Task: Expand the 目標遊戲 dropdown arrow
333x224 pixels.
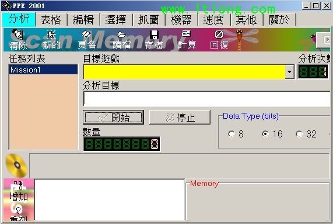Action: pos(289,72)
